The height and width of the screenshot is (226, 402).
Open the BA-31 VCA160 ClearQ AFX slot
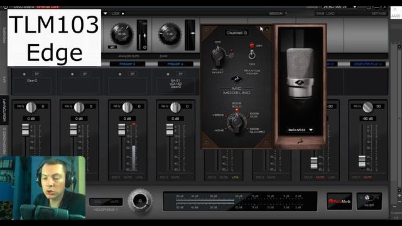(x=176, y=85)
